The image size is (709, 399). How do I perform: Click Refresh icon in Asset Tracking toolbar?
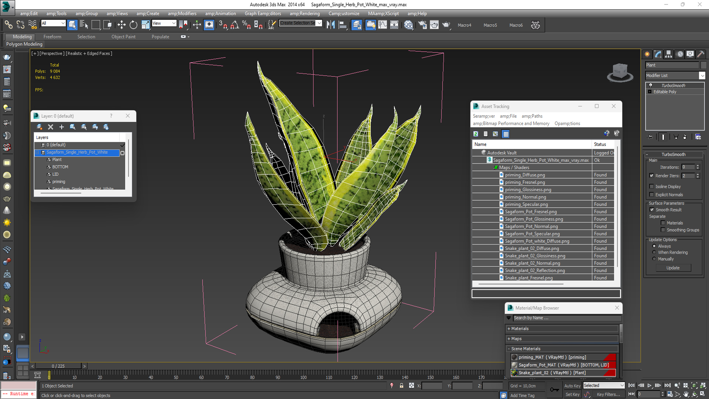tap(476, 134)
